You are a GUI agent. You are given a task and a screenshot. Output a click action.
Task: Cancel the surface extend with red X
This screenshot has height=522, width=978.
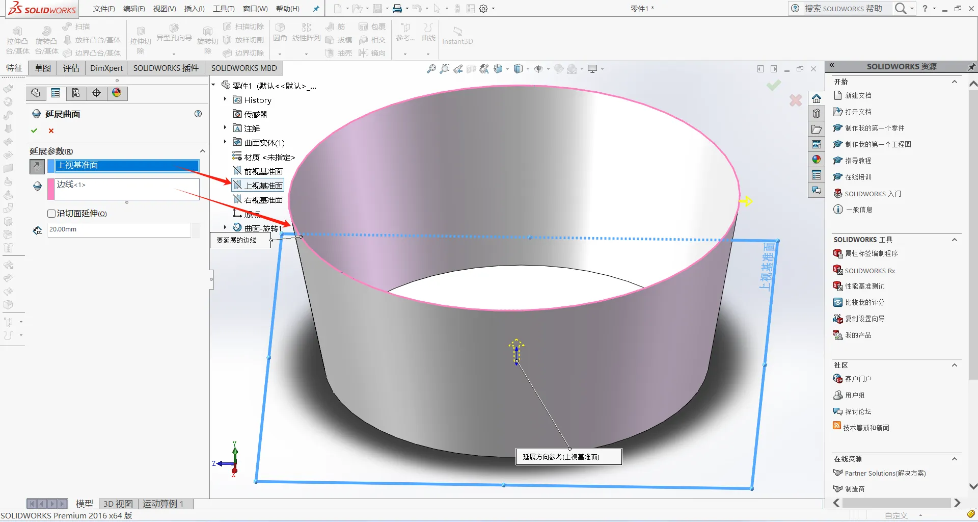point(51,130)
